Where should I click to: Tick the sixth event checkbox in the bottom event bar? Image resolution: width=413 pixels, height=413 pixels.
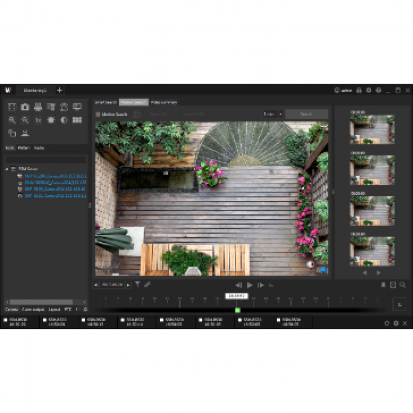coord(200,320)
